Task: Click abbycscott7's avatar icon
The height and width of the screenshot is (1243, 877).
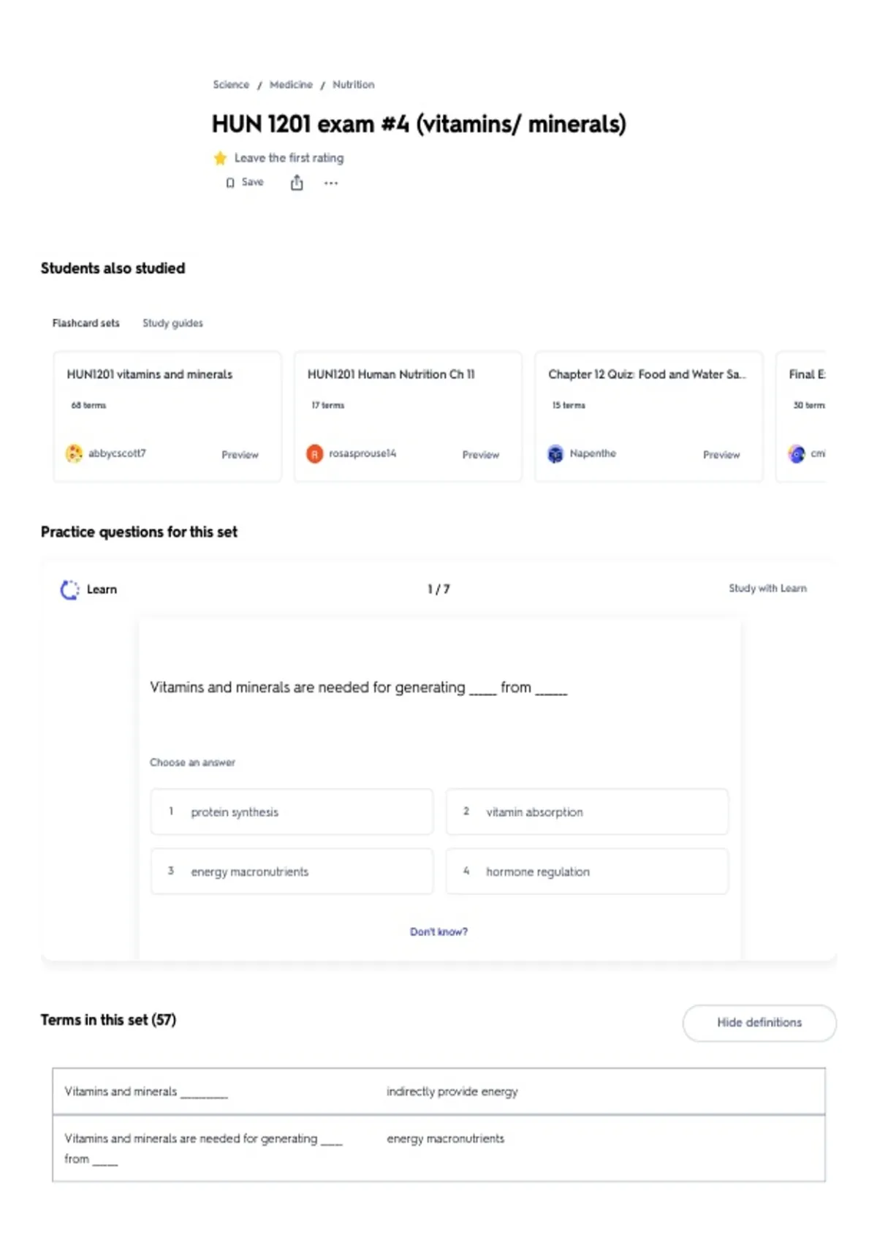Action: 74,453
